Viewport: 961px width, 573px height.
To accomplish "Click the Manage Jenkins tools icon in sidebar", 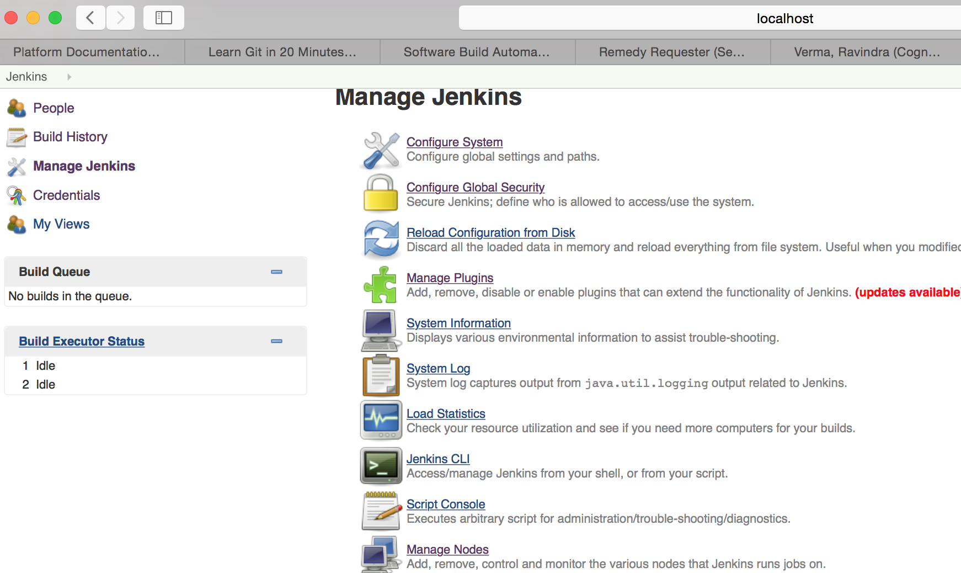I will 17,166.
